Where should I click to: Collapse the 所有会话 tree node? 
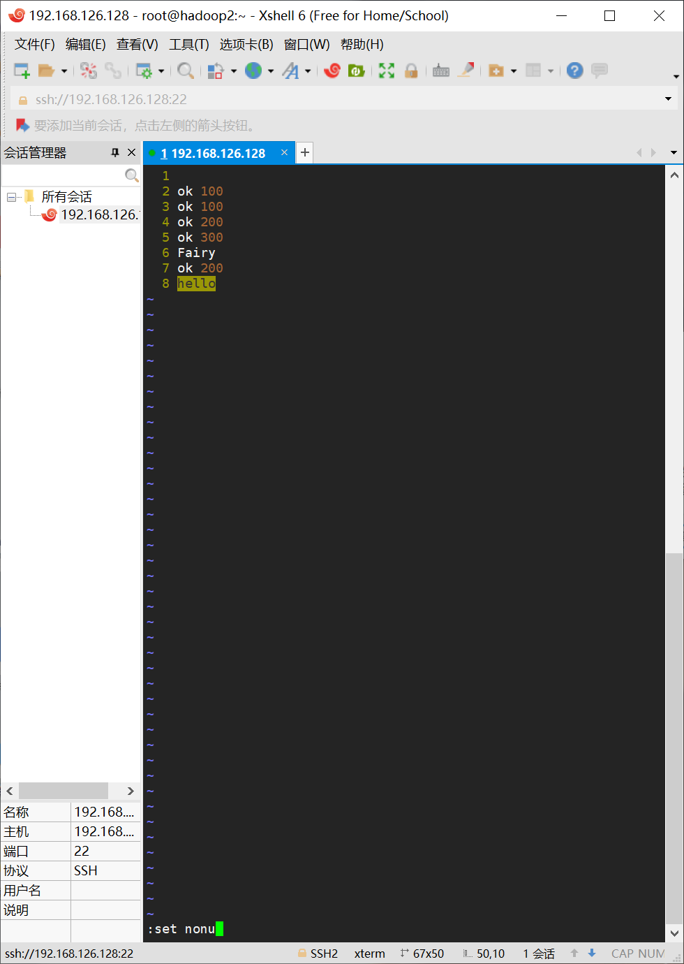tap(11, 197)
